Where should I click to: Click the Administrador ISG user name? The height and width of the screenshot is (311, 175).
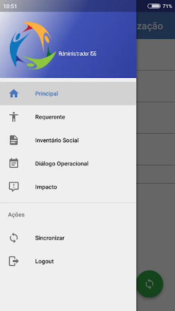pos(77,54)
